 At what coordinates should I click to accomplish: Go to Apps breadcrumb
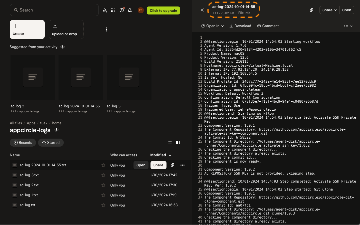coord(31,123)
